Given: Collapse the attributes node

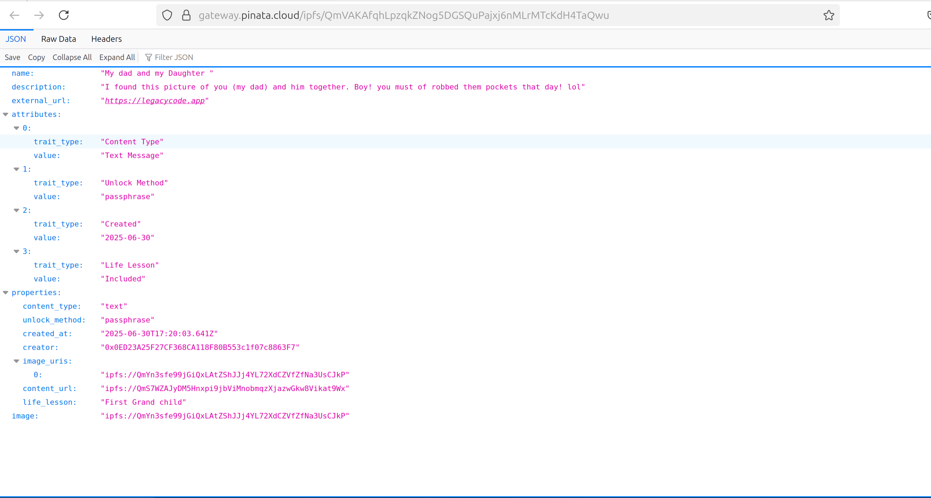Looking at the screenshot, I should [x=5, y=114].
